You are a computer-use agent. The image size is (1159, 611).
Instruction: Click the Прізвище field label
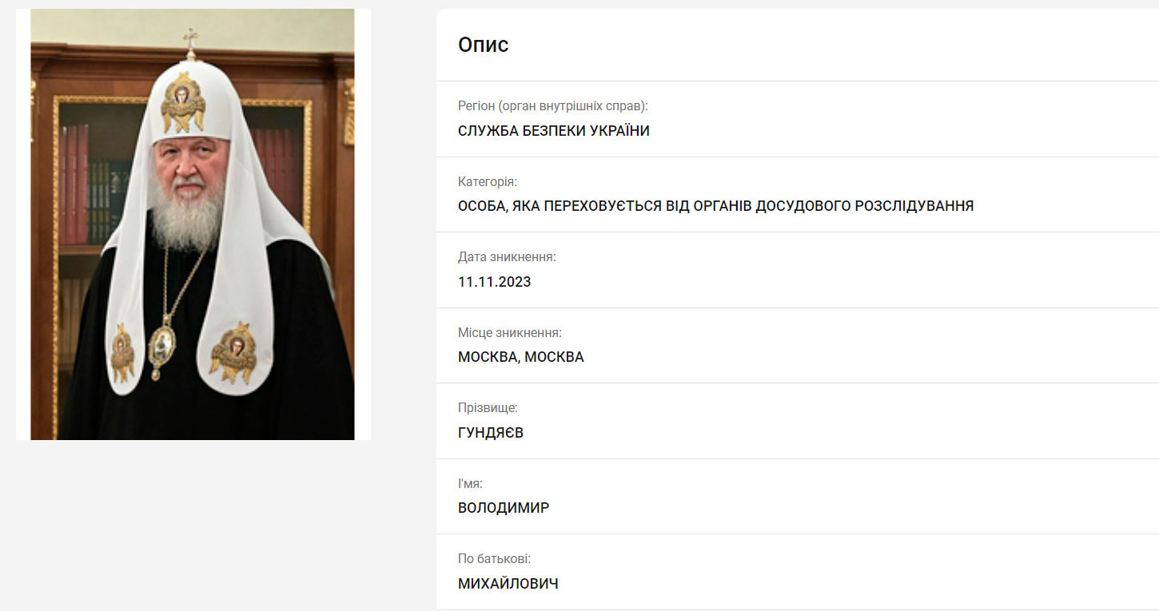488,407
